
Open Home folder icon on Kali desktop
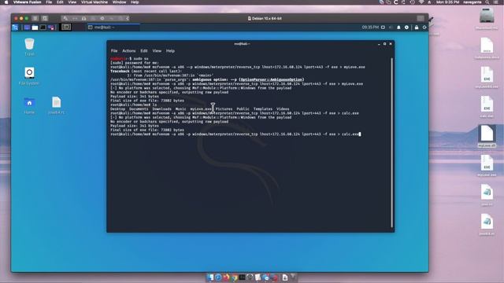click(29, 105)
